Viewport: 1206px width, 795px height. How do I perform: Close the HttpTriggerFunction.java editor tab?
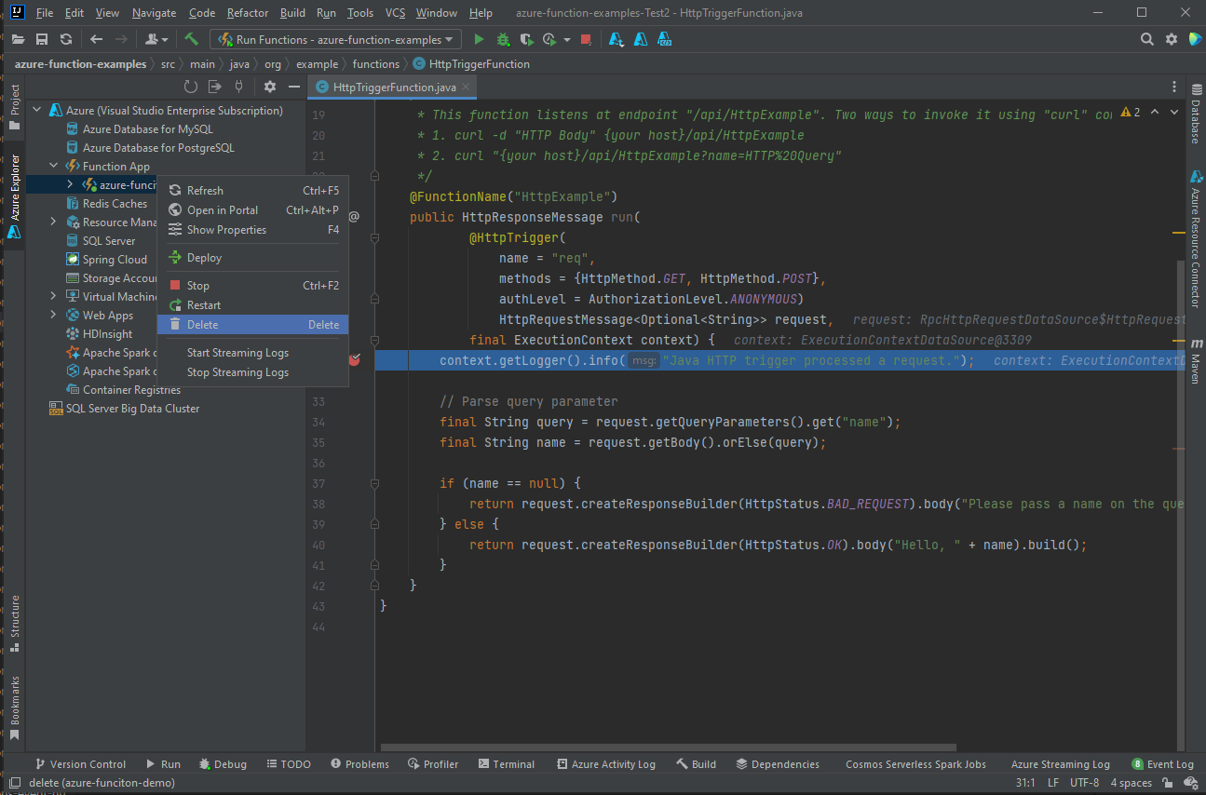[x=467, y=87]
